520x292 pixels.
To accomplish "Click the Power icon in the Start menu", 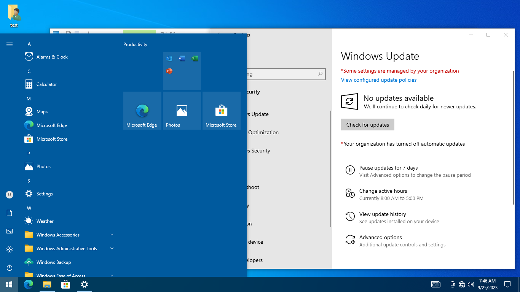I will point(10,268).
